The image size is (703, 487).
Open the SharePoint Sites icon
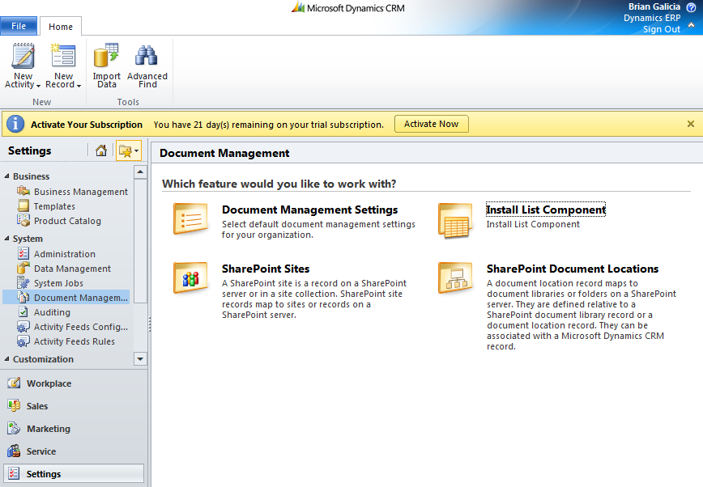click(190, 277)
